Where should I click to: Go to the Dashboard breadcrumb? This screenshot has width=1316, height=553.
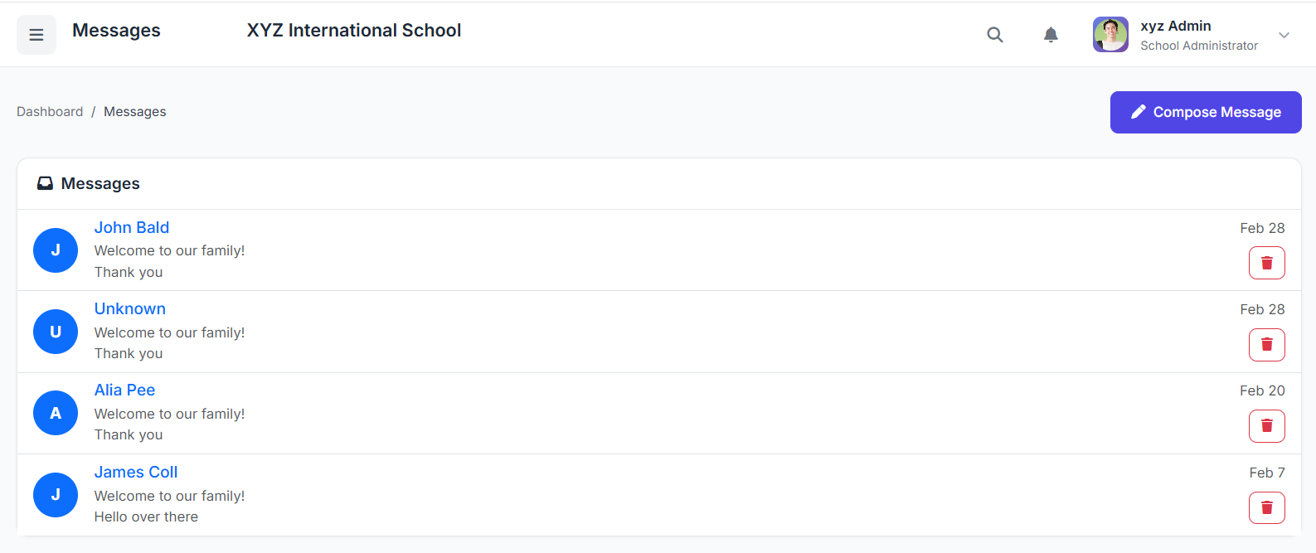pos(50,112)
